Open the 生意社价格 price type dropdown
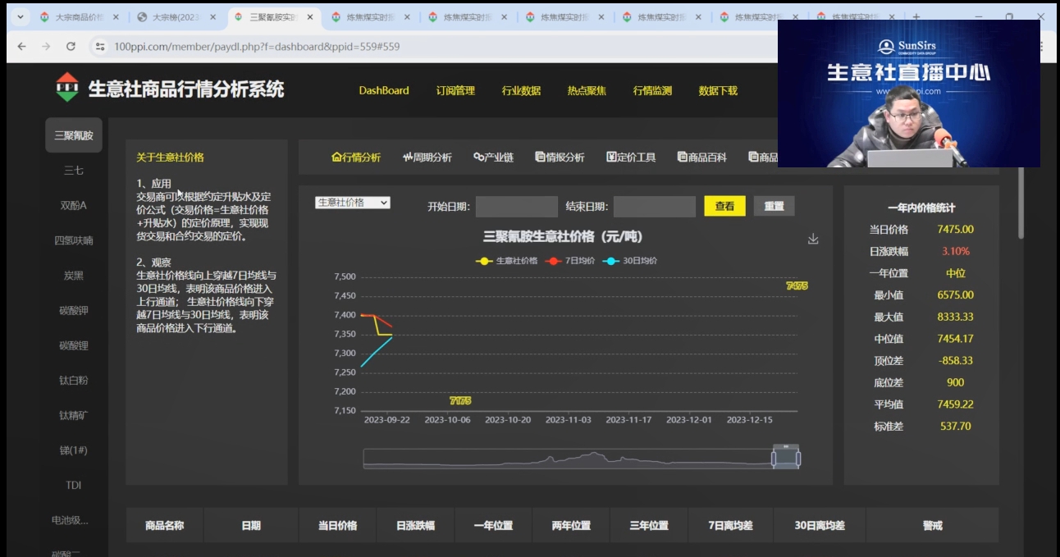The width and height of the screenshot is (1060, 557). (x=353, y=203)
